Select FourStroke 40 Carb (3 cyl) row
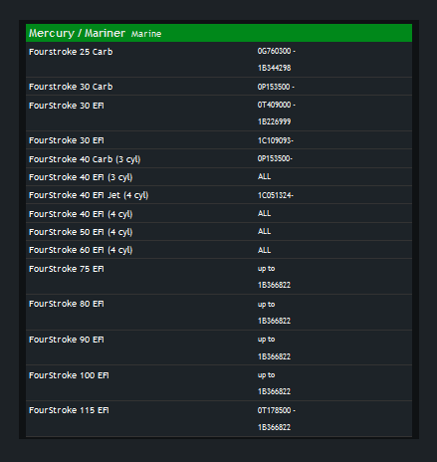The width and height of the screenshot is (437, 462). click(219, 158)
